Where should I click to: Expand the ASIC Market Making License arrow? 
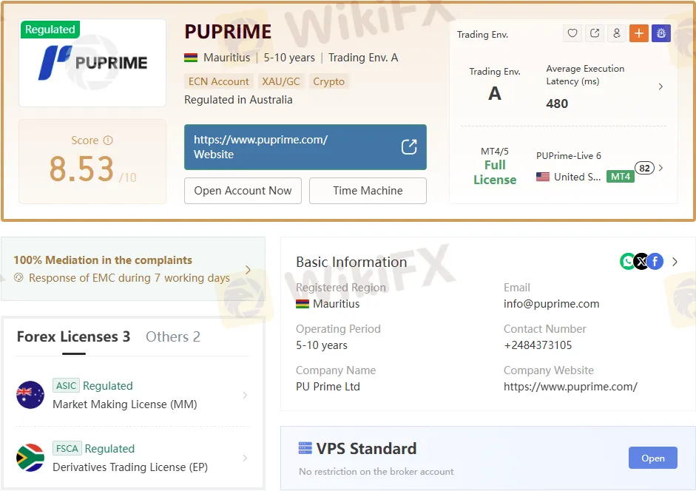tap(245, 396)
